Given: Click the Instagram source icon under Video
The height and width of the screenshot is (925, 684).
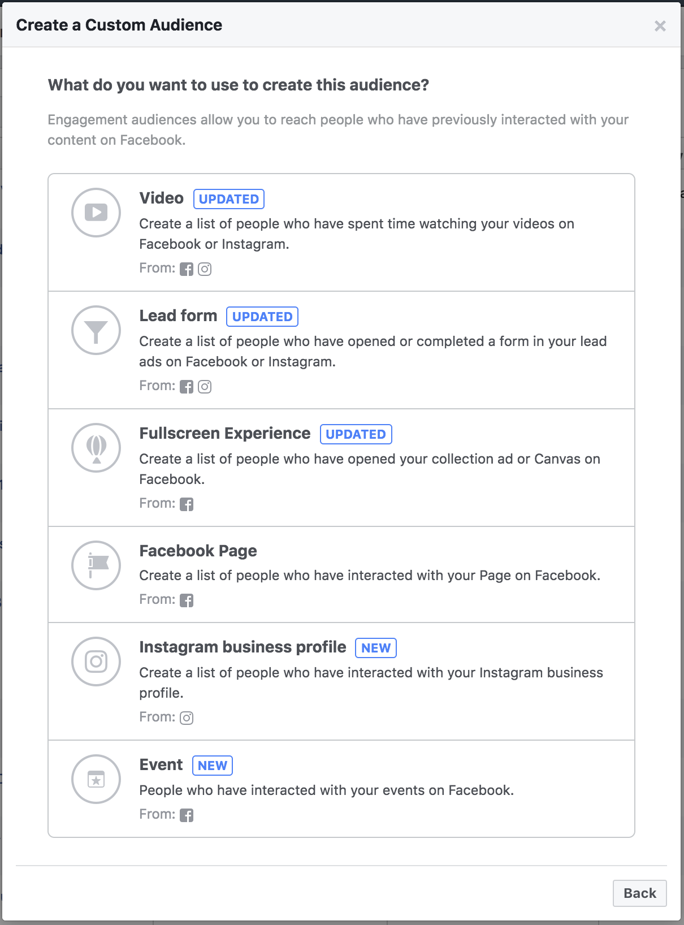Looking at the screenshot, I should click(x=205, y=269).
